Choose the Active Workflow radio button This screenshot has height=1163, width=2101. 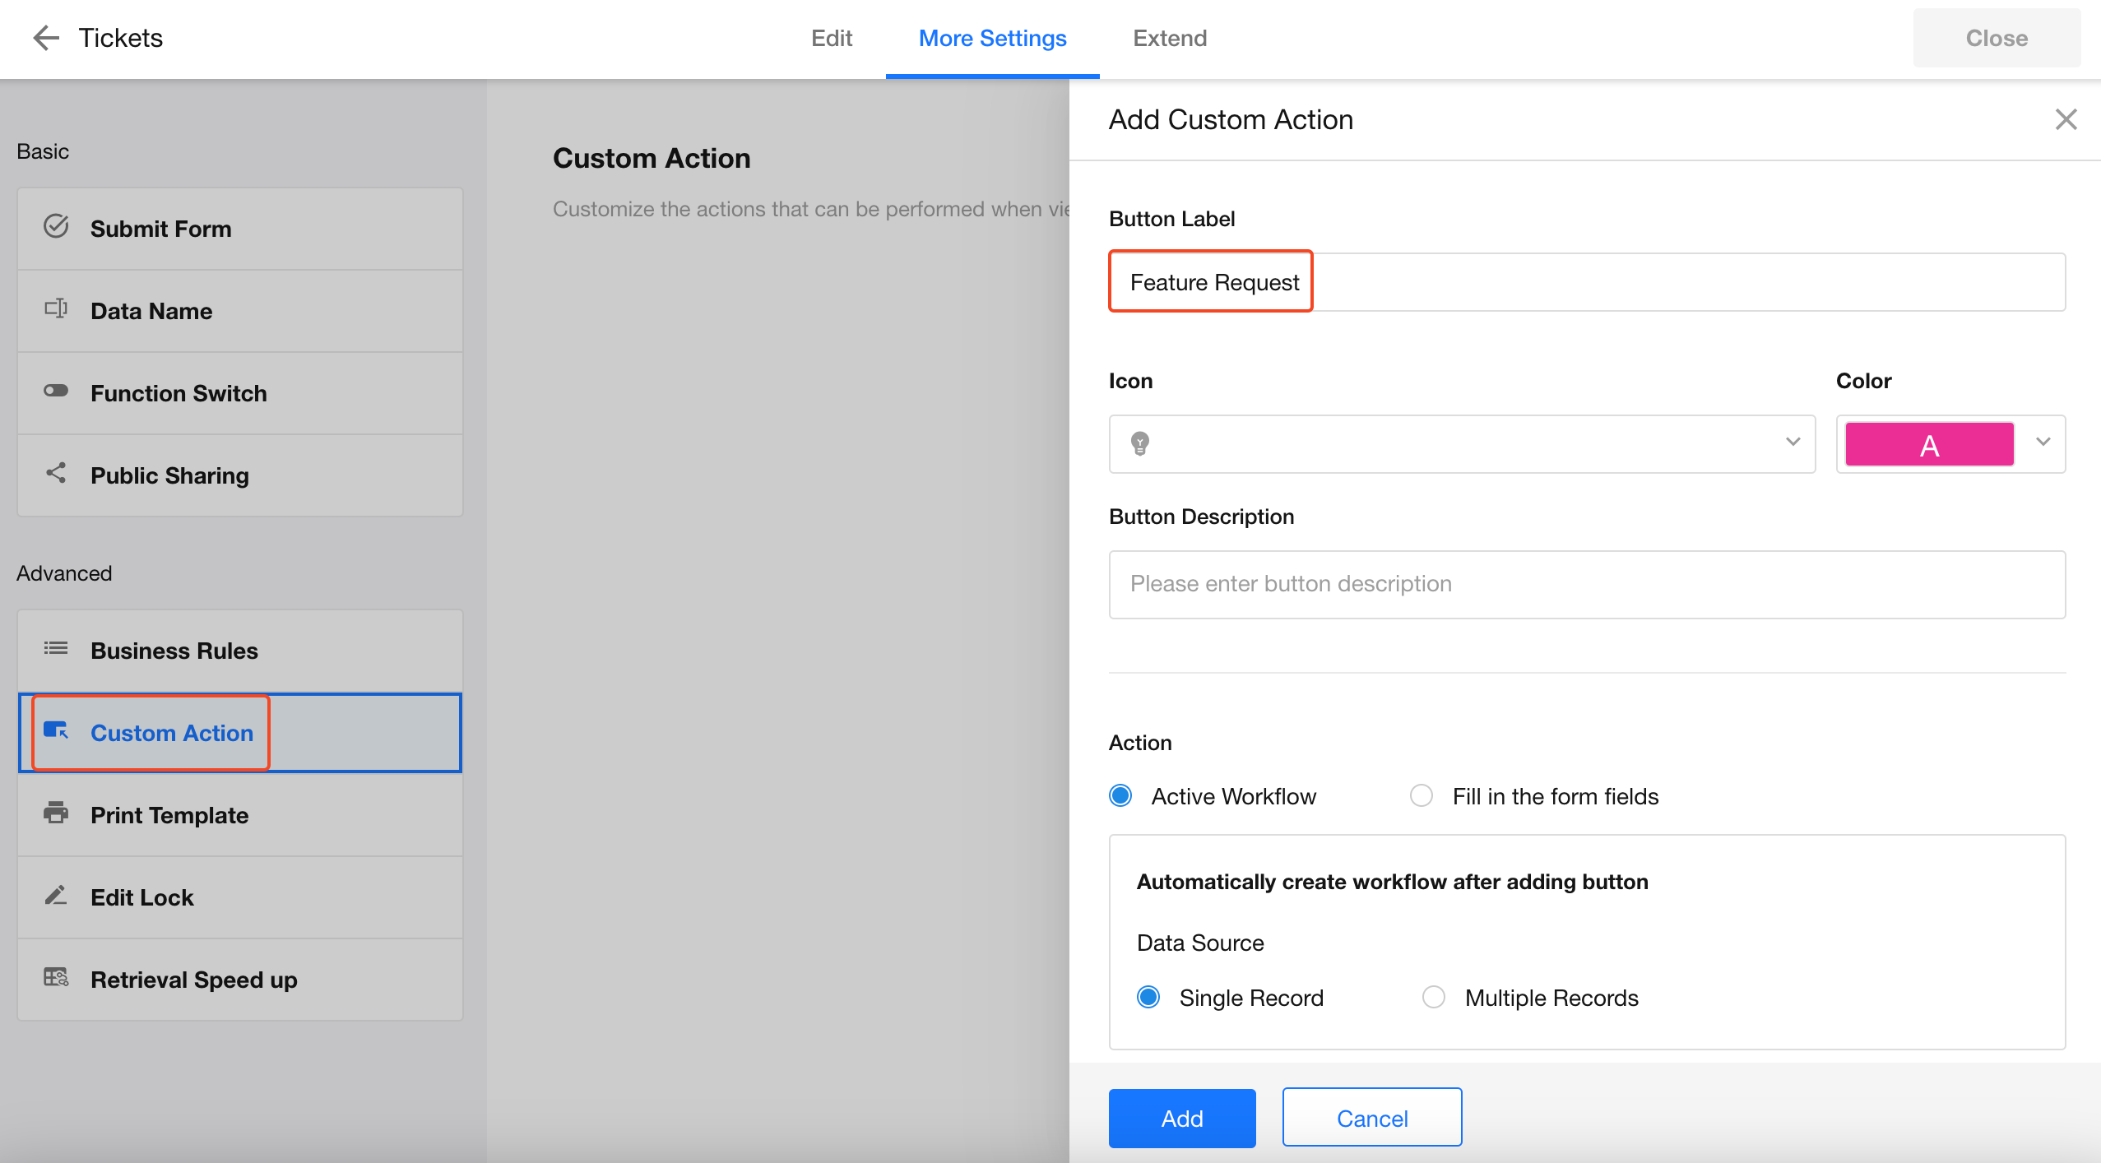pos(1120,795)
